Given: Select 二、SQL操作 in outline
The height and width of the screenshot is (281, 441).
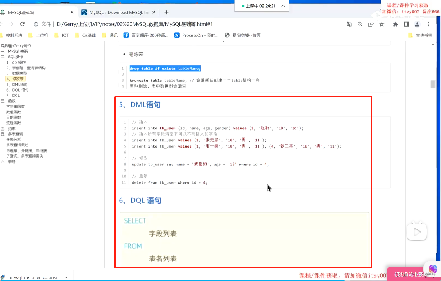Looking at the screenshot, I should point(12,57).
